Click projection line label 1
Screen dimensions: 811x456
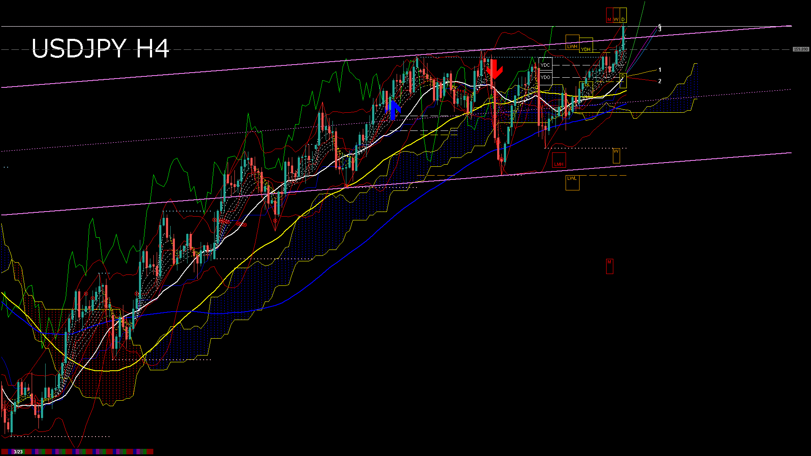pos(660,70)
